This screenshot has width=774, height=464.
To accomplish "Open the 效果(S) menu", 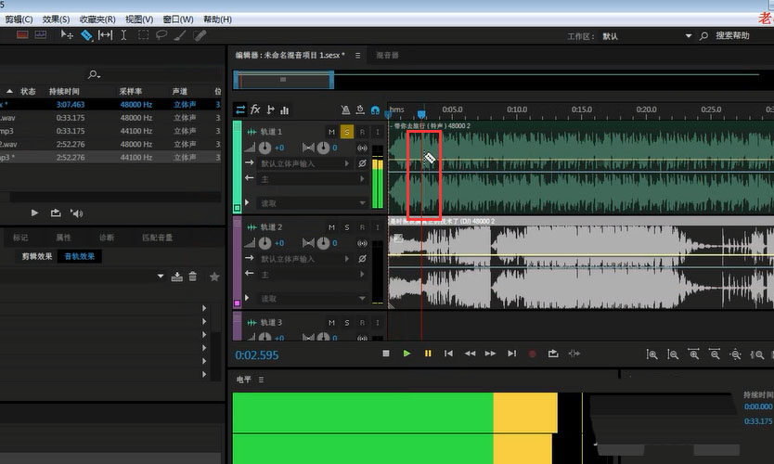I will pos(56,19).
